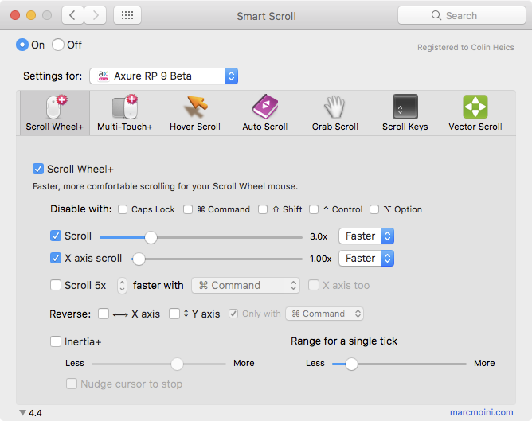Check Reverse Y axis checkbox
This screenshot has height=421, width=532.
174,314
